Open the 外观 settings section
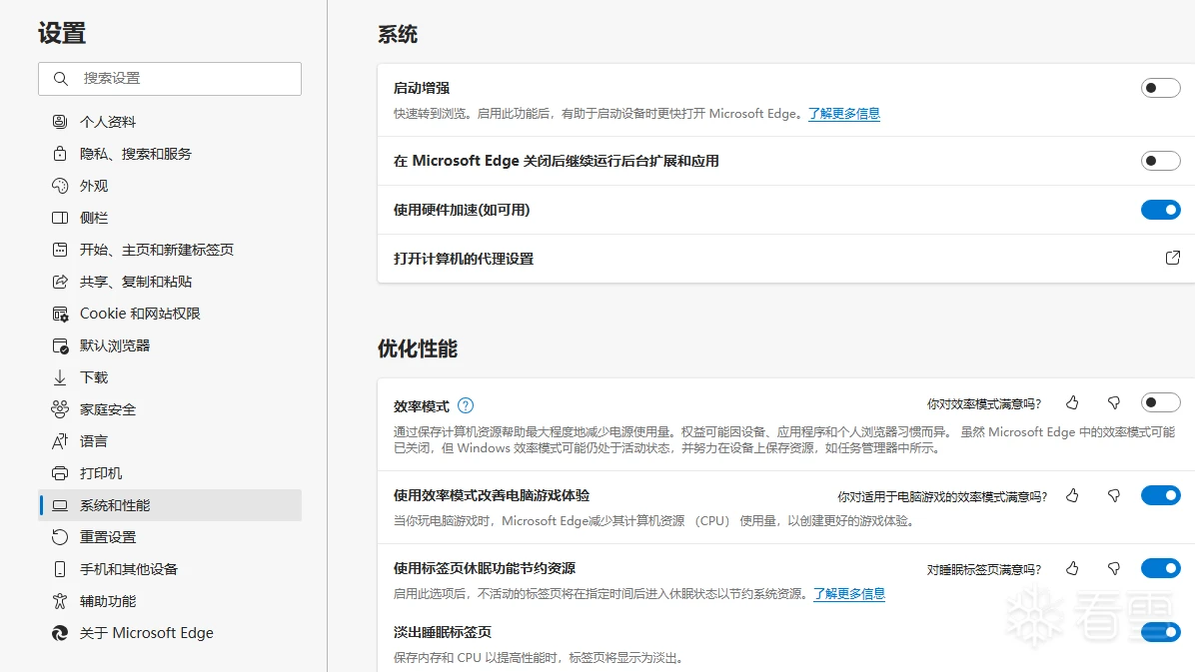Viewport: 1195px width, 672px height. [170, 186]
